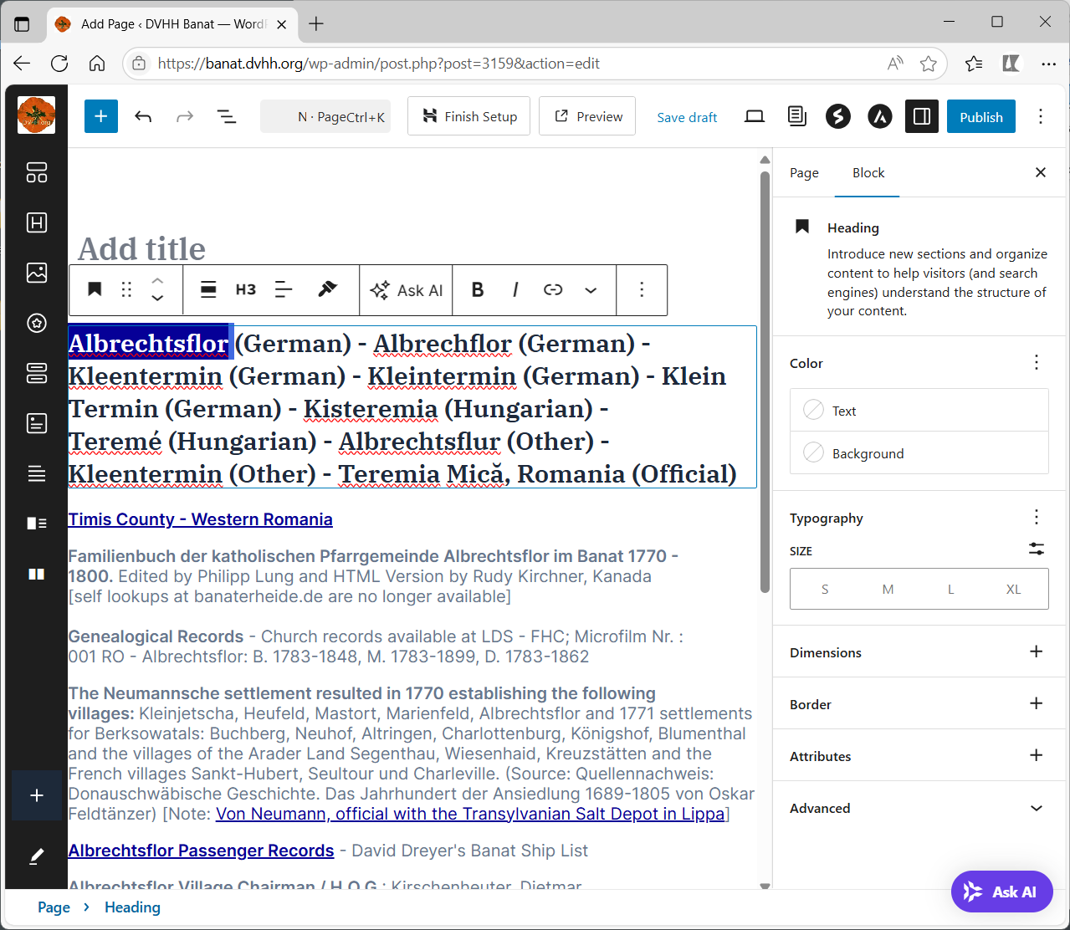Open the device view laptop icon

point(755,116)
